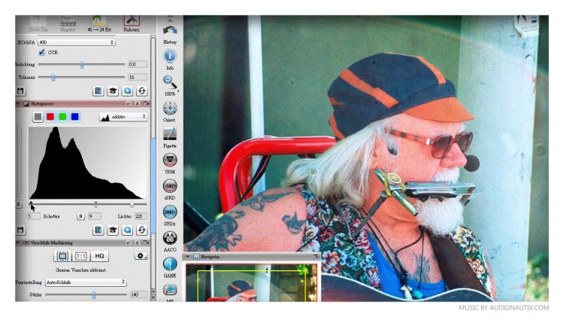This screenshot has height=317, width=564.
Task: Open the additiv histogram mode dropdown
Action: 123,117
